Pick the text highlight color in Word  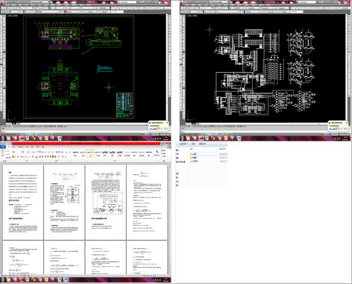pyautogui.click(x=33, y=157)
